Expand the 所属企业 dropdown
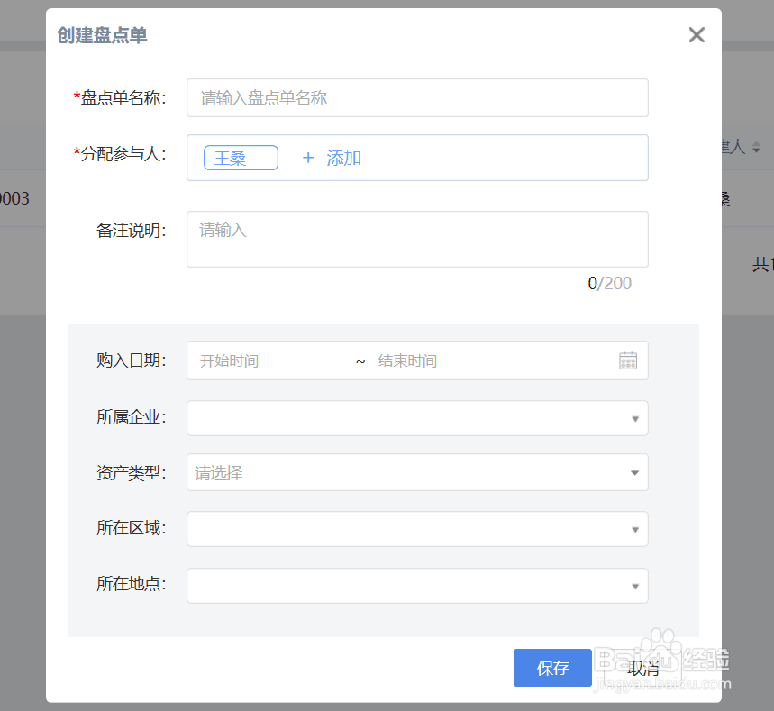The width and height of the screenshot is (774, 711). (x=417, y=418)
